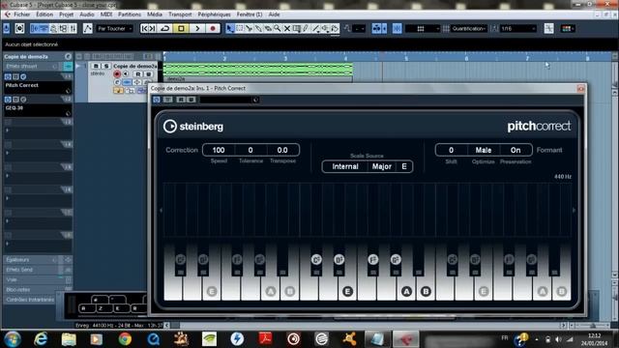Image resolution: width=619 pixels, height=348 pixels.
Task: Select the Draw pencil tool
Action: (x=306, y=28)
